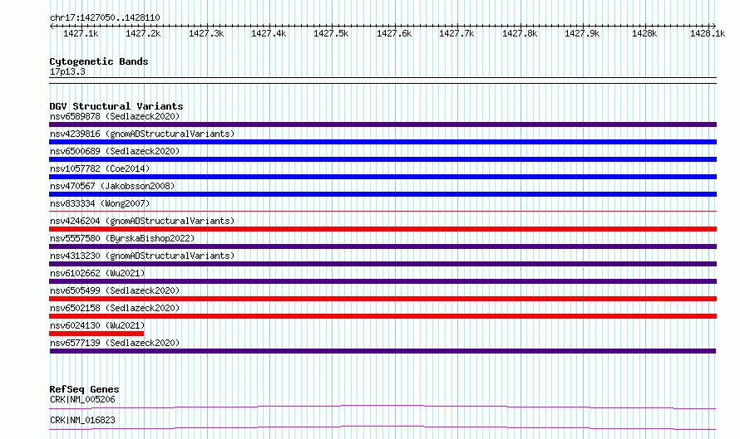Click the thin red nsv833334 line
Screen dimensions: 740x439
(x=382, y=211)
